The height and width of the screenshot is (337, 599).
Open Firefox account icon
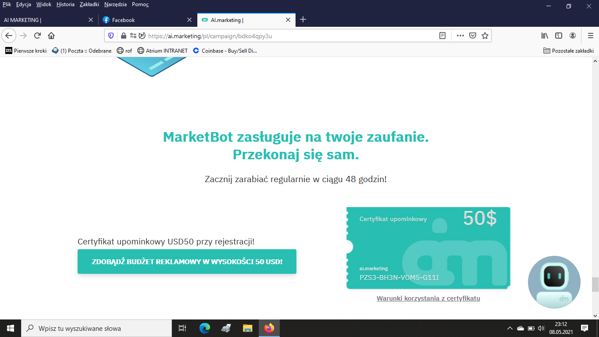tap(573, 36)
